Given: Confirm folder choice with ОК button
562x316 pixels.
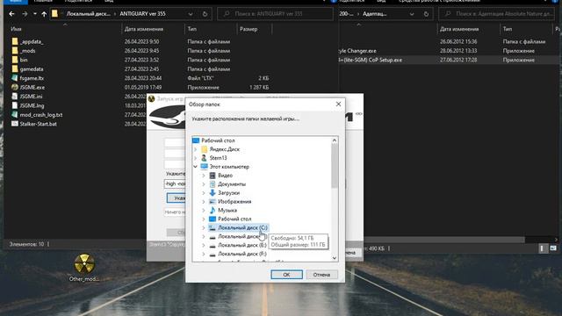Looking at the screenshot, I should click(x=286, y=275).
